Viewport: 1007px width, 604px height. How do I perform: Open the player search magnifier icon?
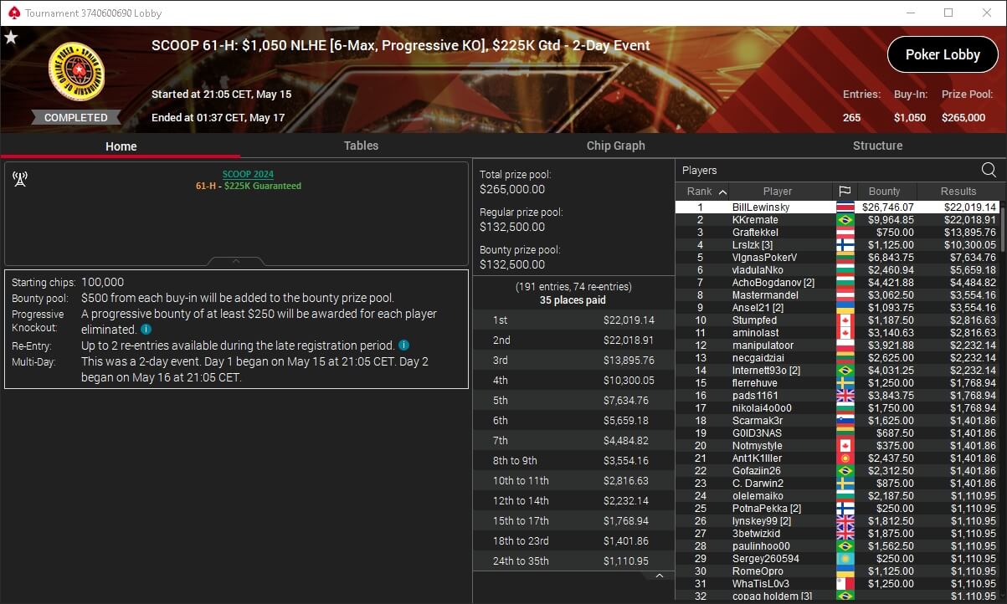pyautogui.click(x=989, y=170)
